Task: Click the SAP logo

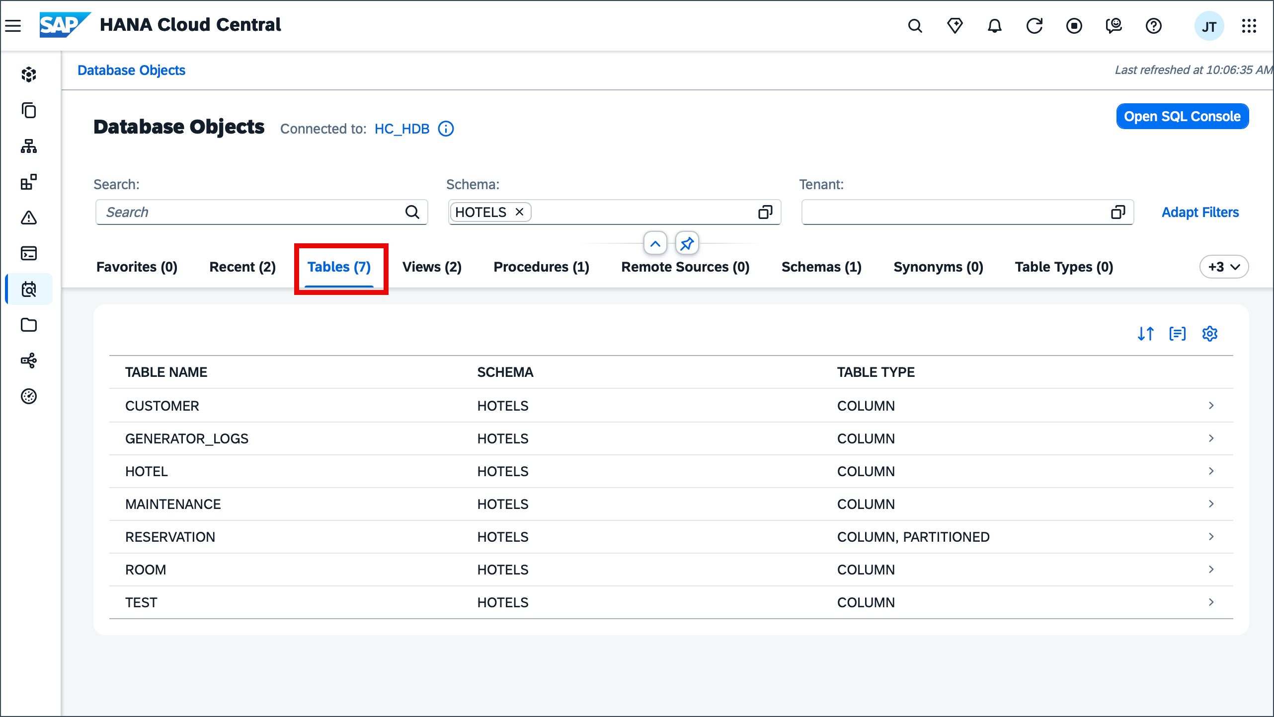Action: point(65,25)
